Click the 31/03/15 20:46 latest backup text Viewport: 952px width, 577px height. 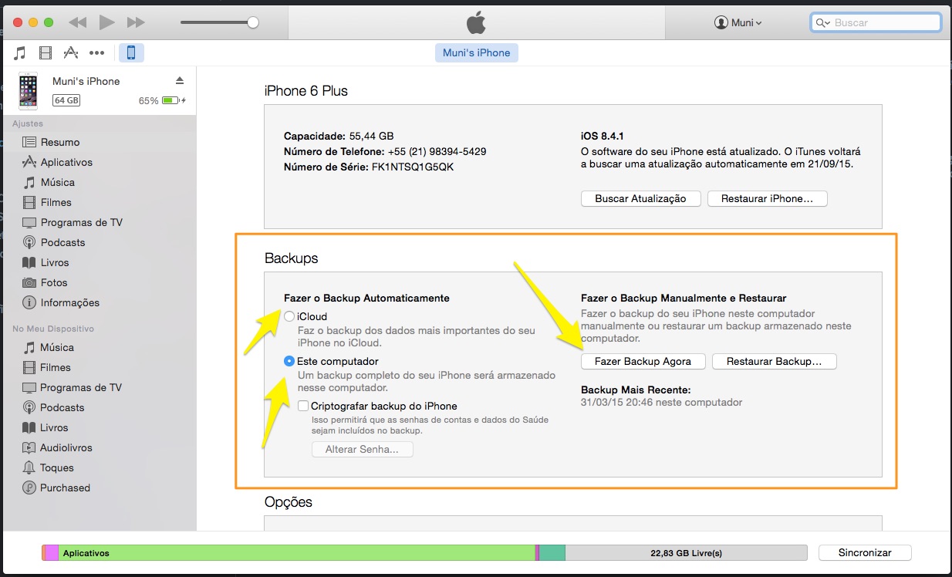(661, 402)
